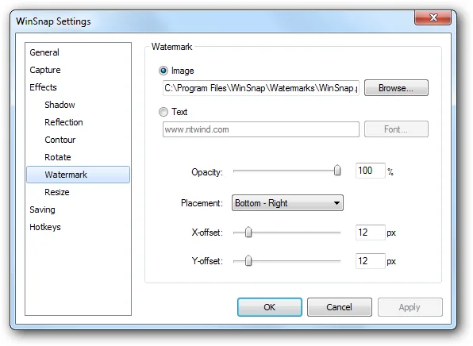Image resolution: width=473 pixels, height=346 pixels.
Task: Open General settings category
Action: pos(44,52)
